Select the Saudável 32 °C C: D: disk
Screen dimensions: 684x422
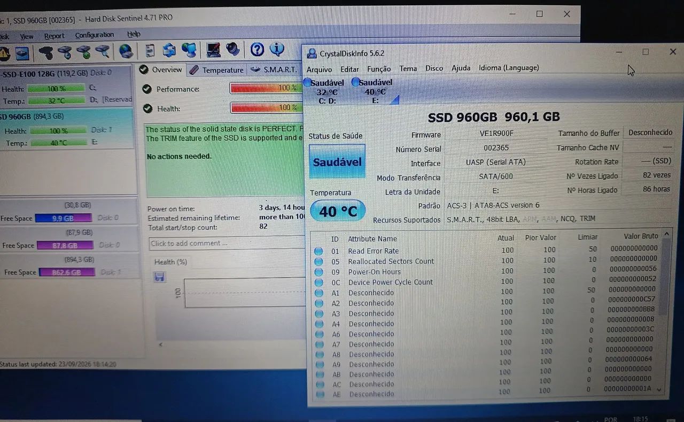tap(326, 91)
